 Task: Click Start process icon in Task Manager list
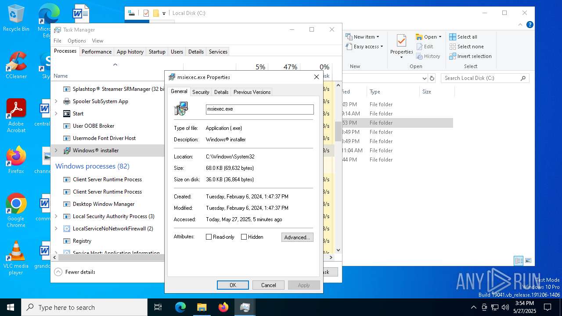click(x=67, y=114)
